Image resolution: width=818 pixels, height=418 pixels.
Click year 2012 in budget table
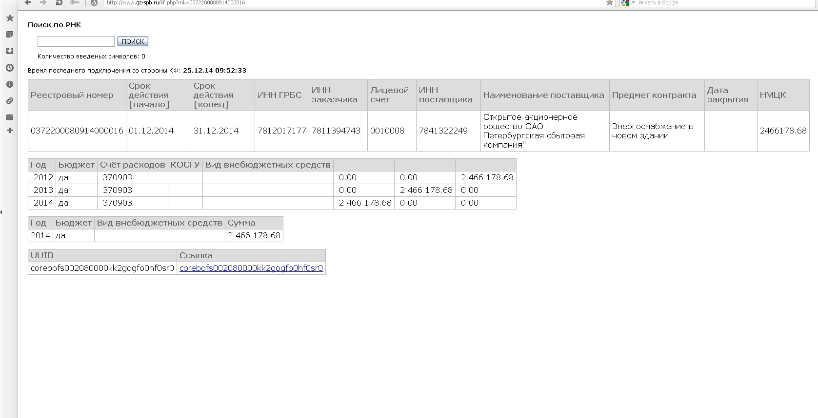point(42,178)
